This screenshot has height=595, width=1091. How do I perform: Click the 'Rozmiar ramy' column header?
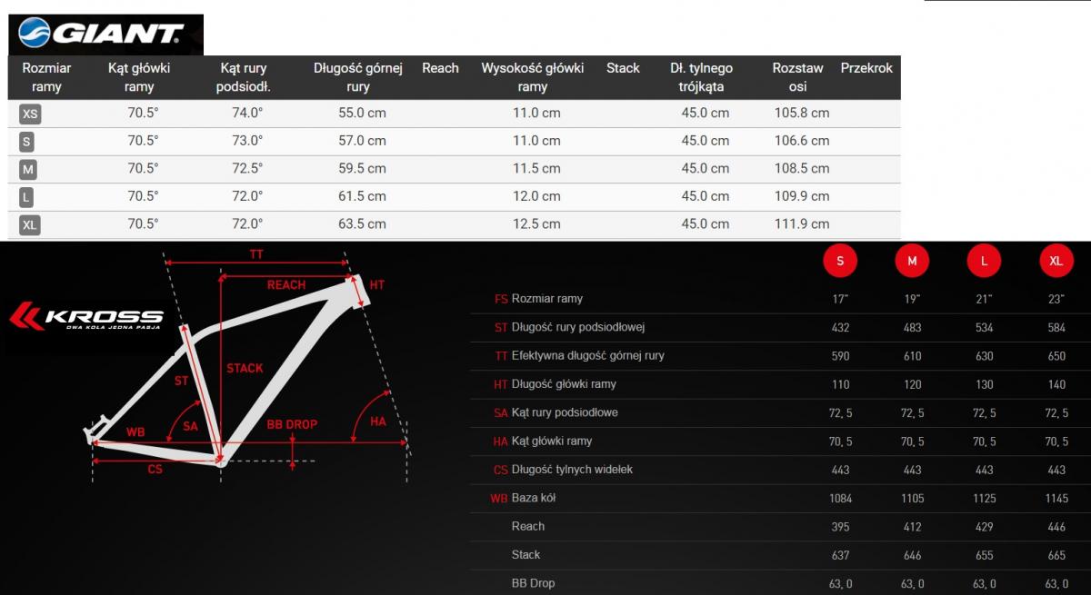[46, 77]
